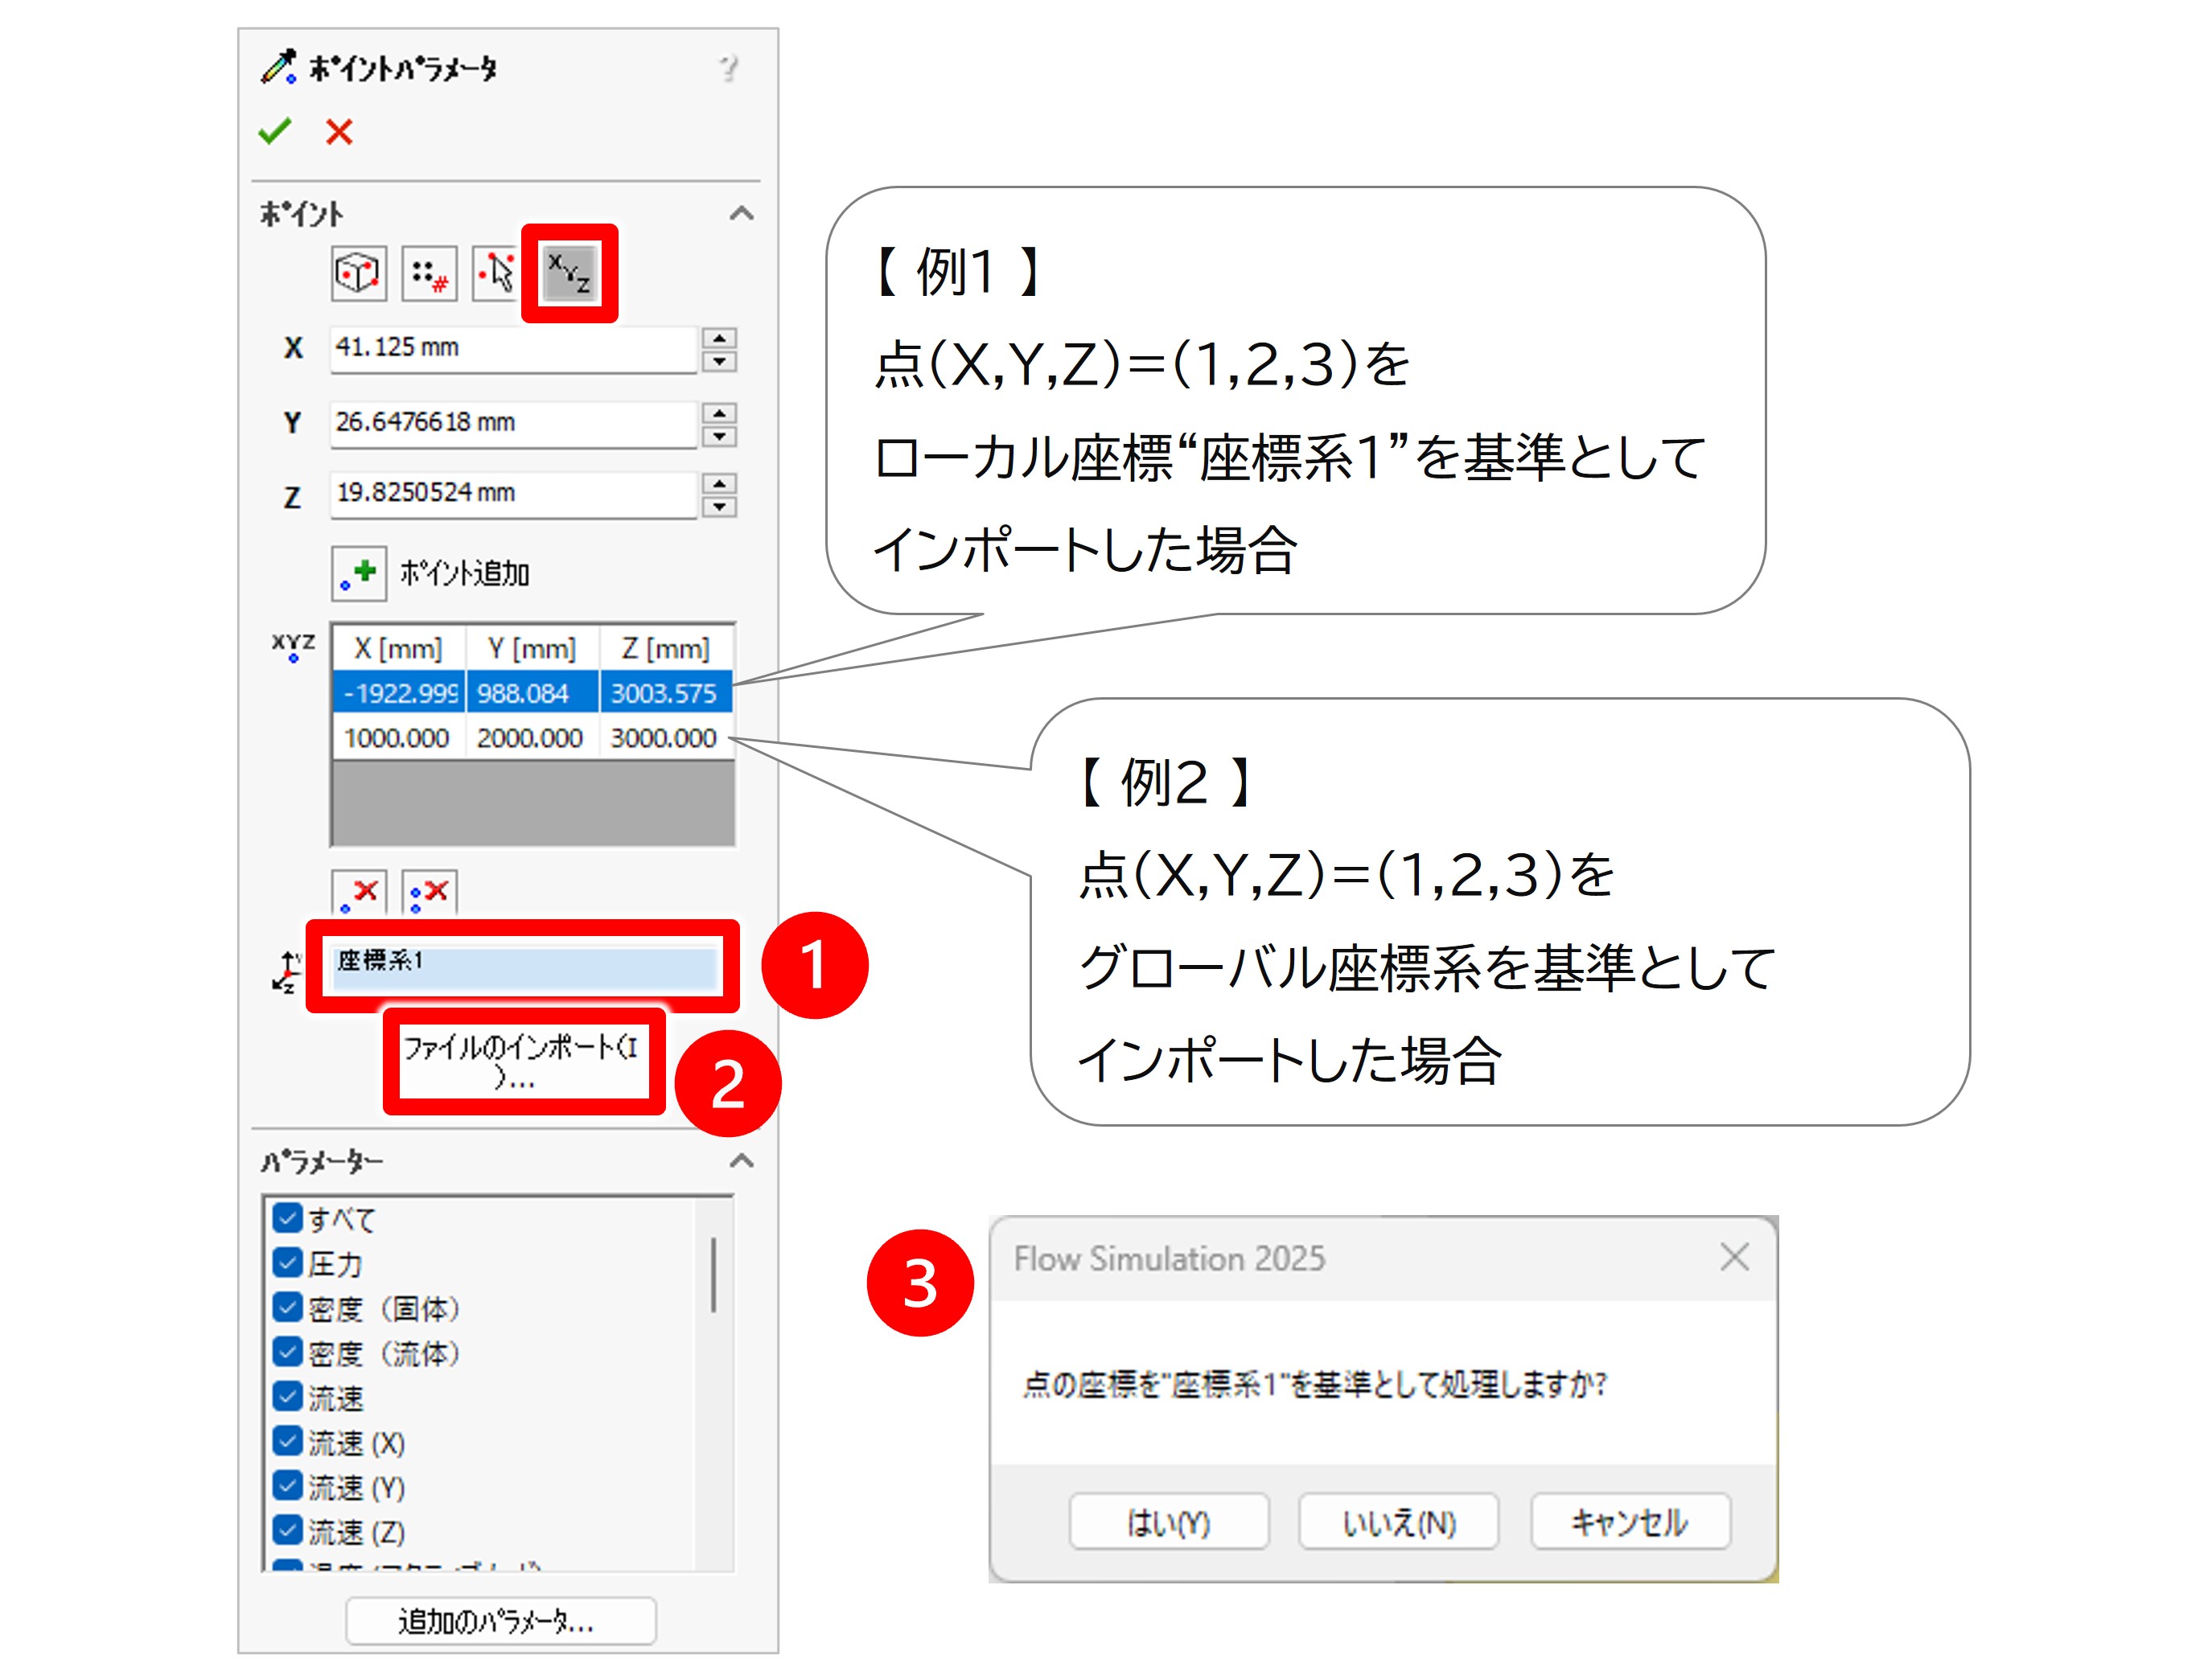Viewport: 2212px width, 1659px height.
Task: Select the reference geometry cube point mode
Action: click(358, 272)
